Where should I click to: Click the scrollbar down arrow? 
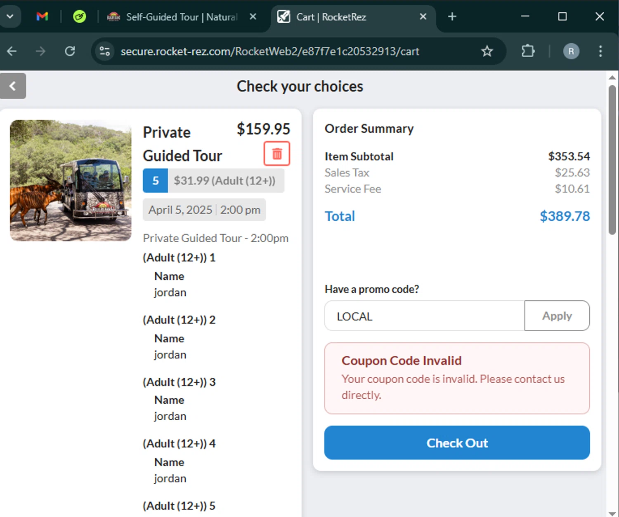pos(612,513)
